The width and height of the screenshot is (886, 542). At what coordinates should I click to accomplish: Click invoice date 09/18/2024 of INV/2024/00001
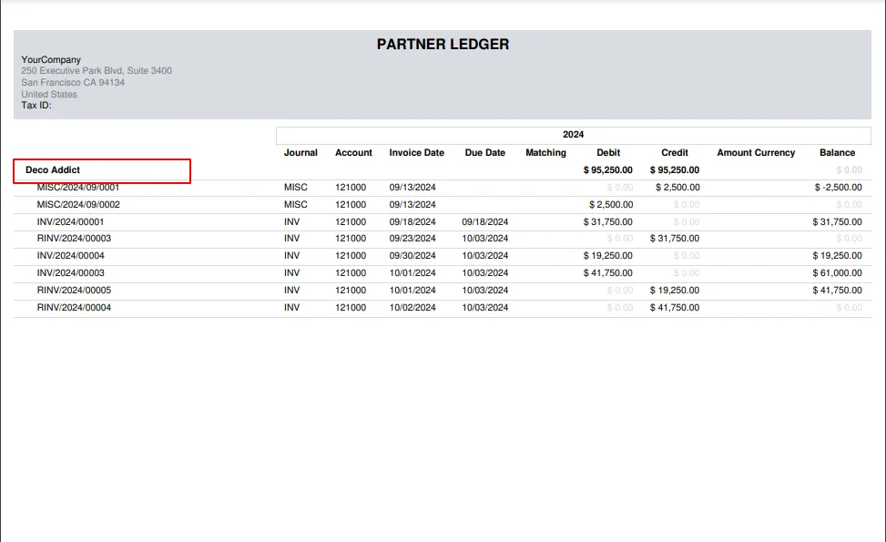tap(412, 222)
